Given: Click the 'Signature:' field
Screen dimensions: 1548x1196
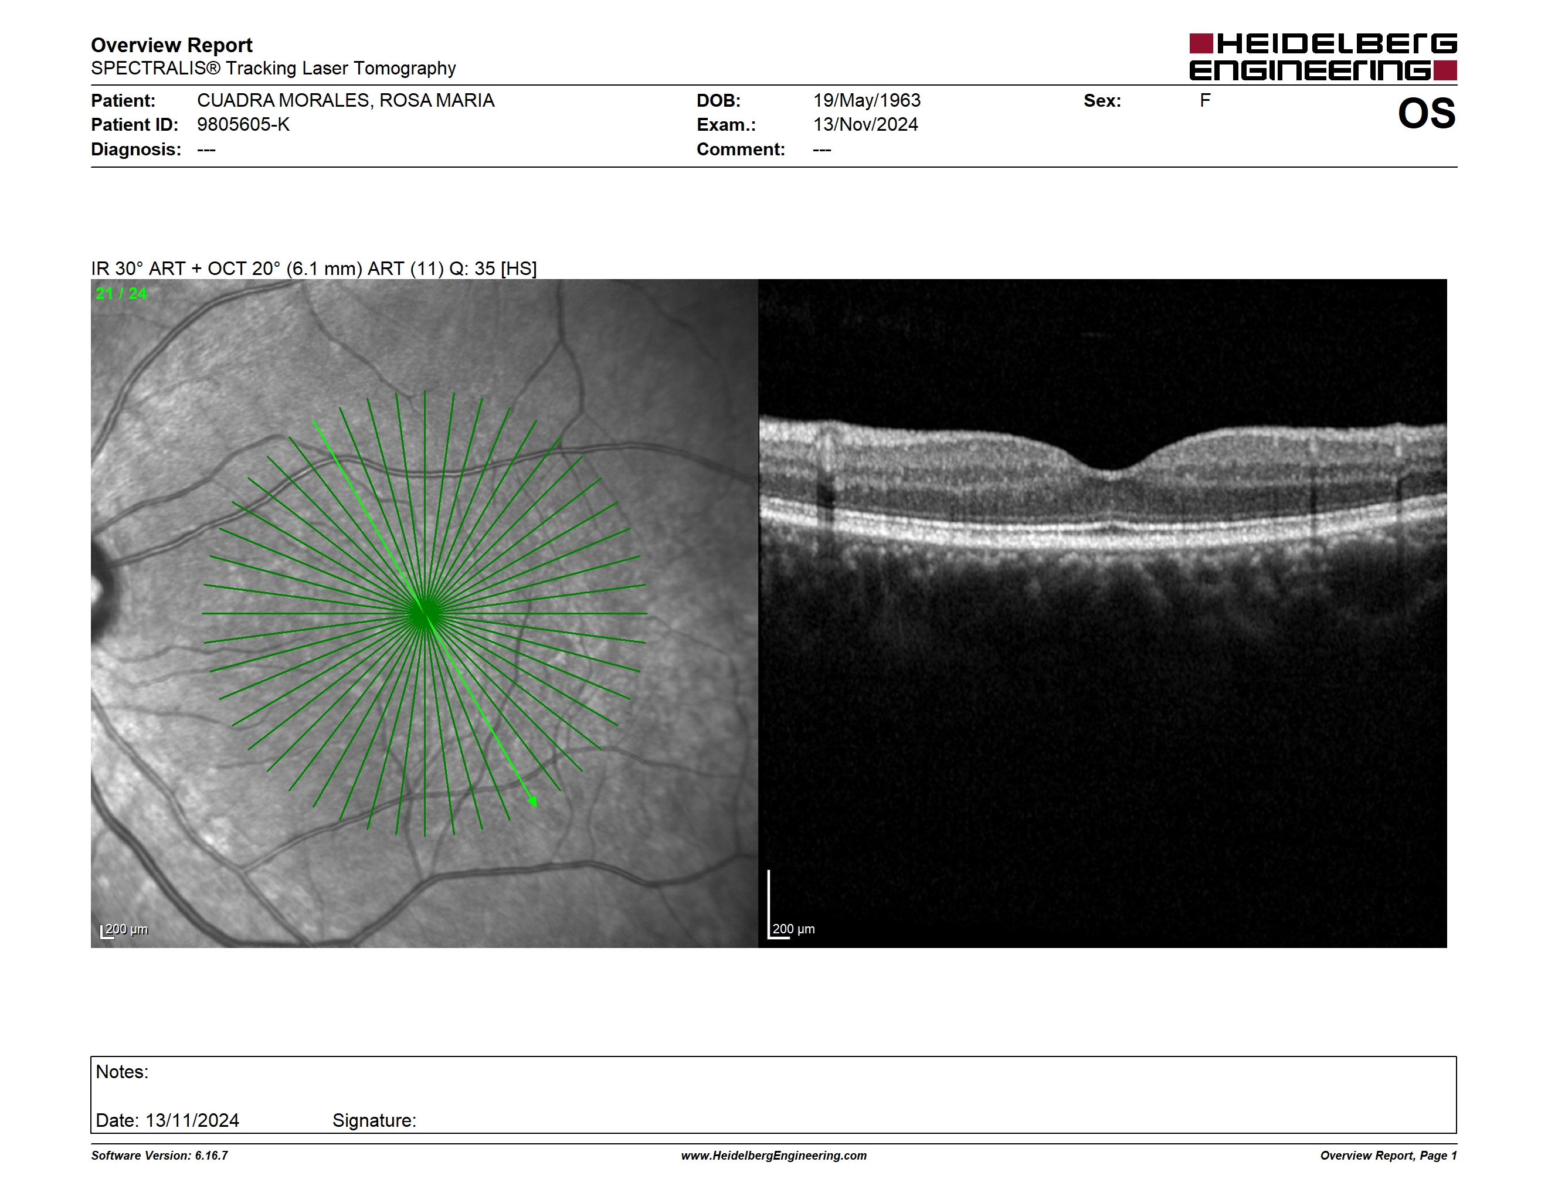Looking at the screenshot, I should (374, 1121).
